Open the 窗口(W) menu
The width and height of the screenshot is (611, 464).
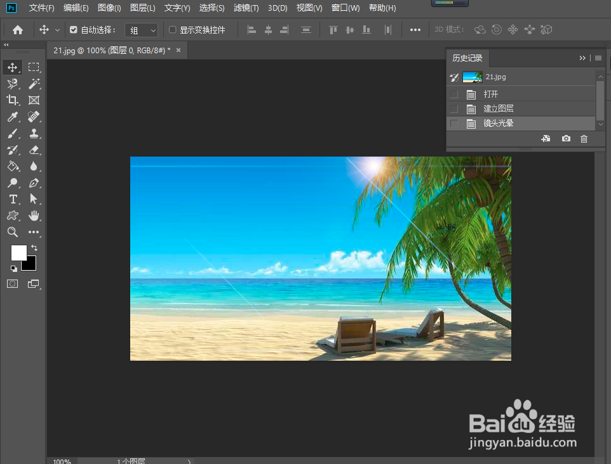346,8
